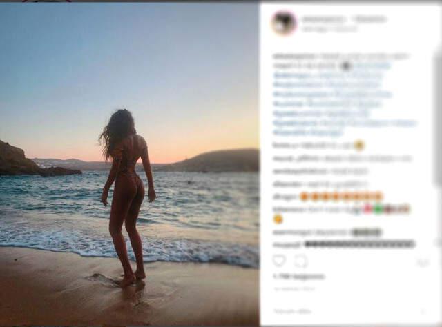This screenshot has width=442, height=327.
Task: Open the location tag under the username
Action: point(329,29)
